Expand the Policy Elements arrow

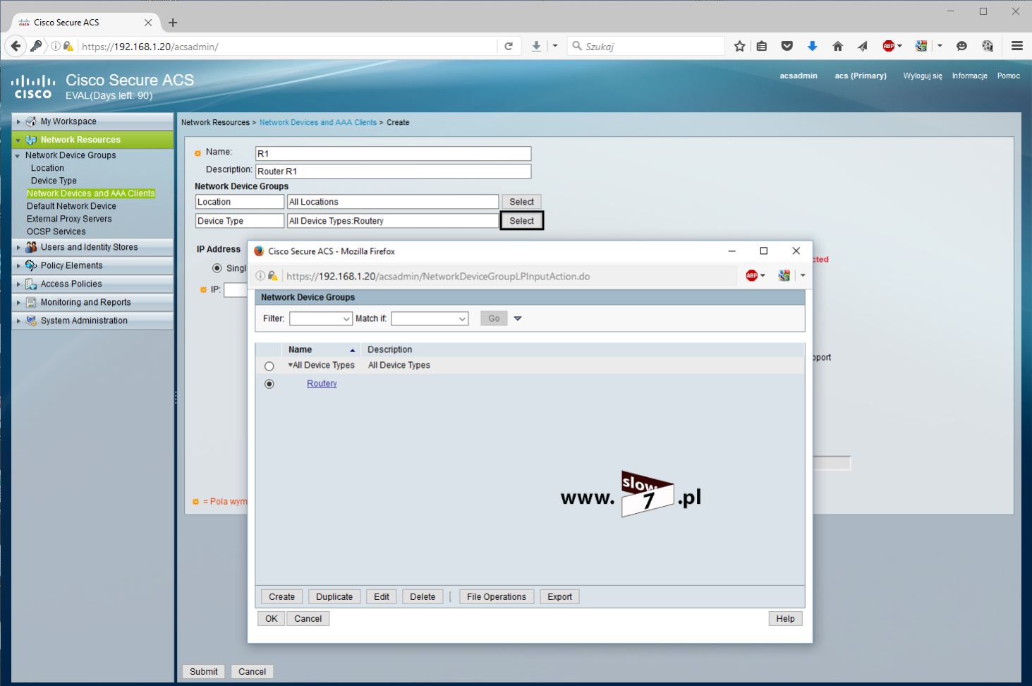[x=18, y=265]
